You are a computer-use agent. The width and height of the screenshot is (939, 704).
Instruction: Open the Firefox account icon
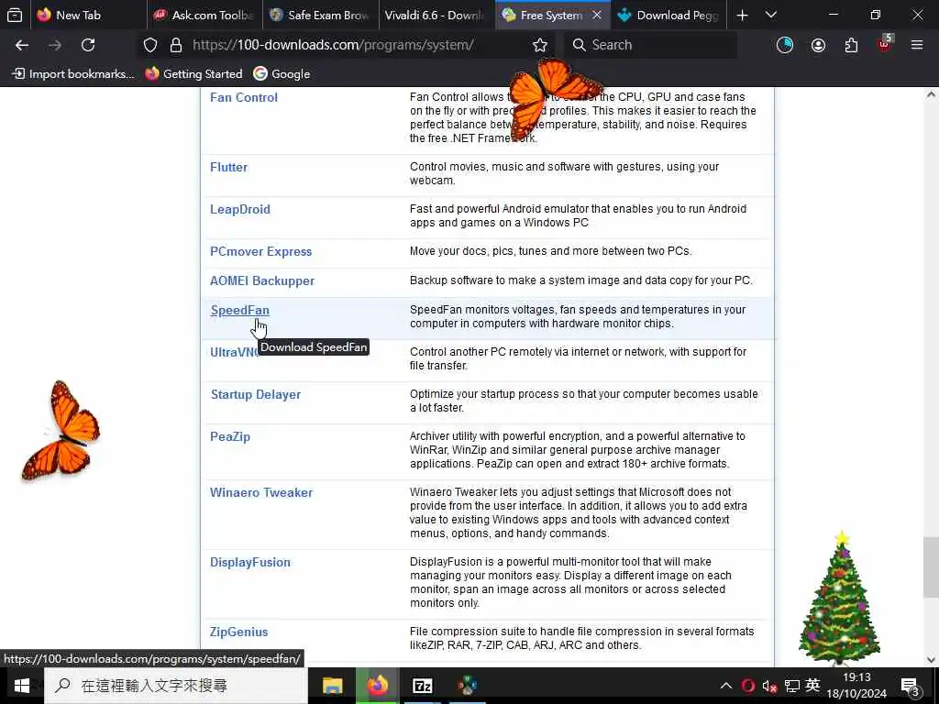pos(818,45)
